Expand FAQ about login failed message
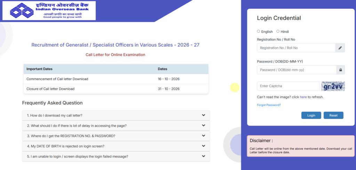356x170 pixels. tap(116, 156)
